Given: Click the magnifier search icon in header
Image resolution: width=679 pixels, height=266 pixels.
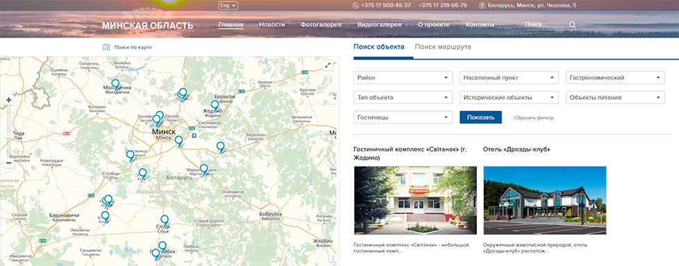Looking at the screenshot, I should [x=573, y=25].
